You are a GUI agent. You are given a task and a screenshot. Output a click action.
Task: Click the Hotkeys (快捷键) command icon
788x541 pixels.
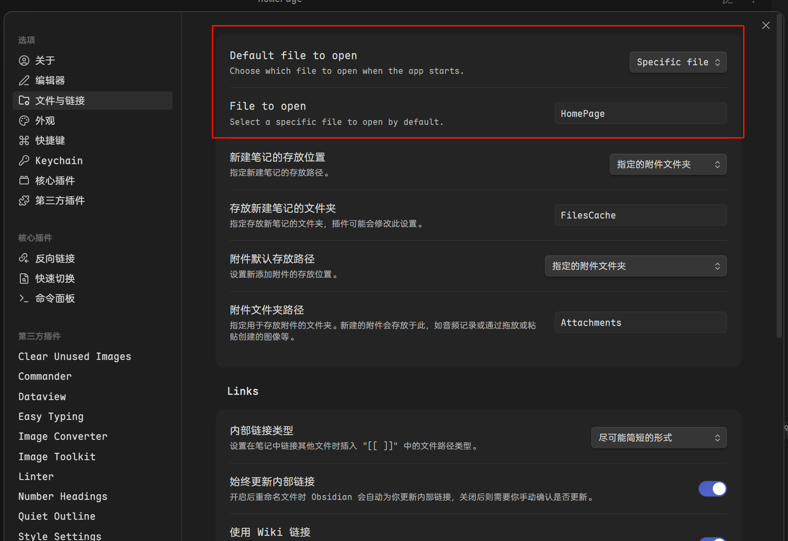point(24,140)
